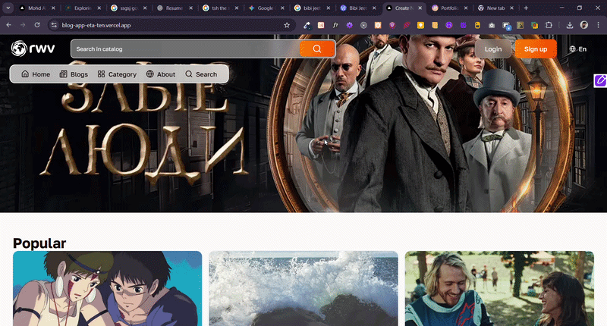Click the orange search magnifier button
The width and height of the screenshot is (607, 326).
317,49
